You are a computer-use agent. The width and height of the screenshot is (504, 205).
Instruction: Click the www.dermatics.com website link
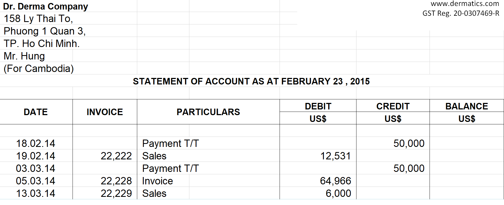[x=465, y=4]
